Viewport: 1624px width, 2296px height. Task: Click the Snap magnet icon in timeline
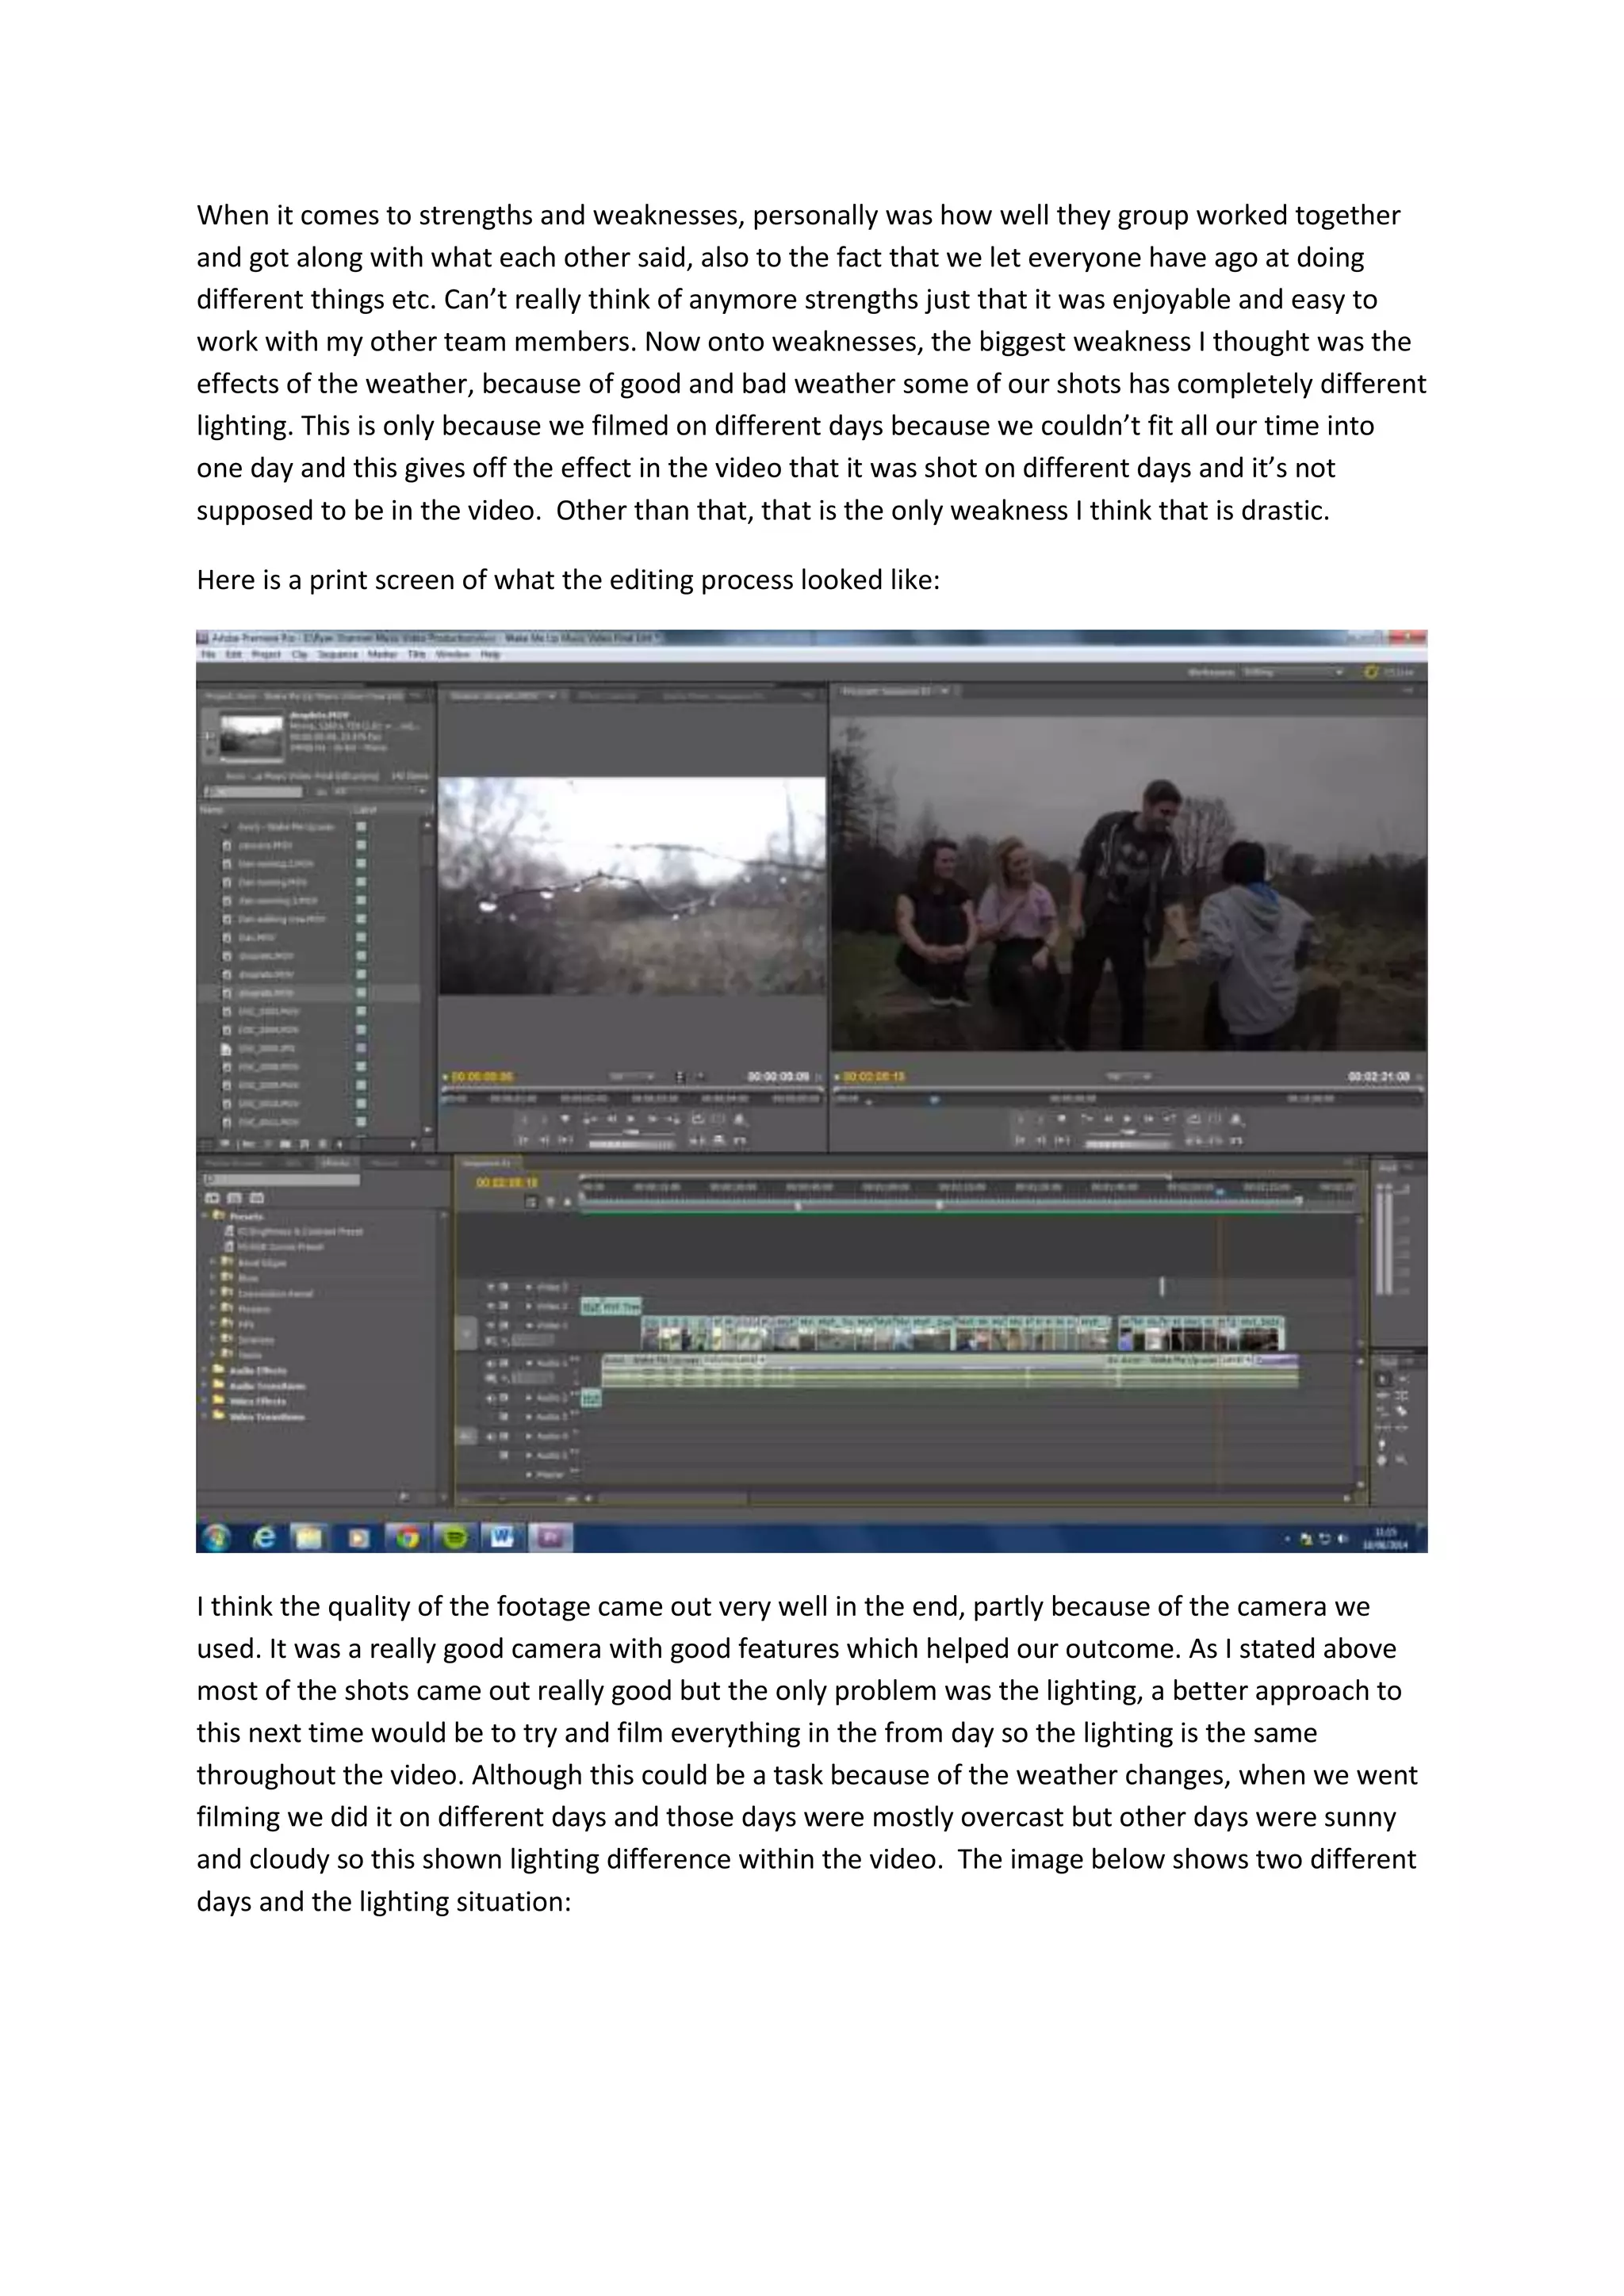[533, 1202]
